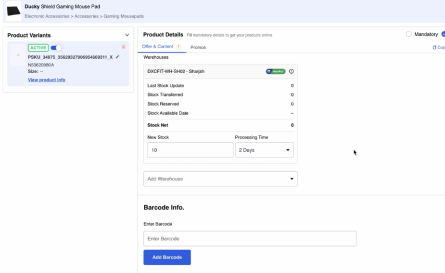Toggle the ACTIVE variant switch off
The height and width of the screenshot is (273, 445).
[x=56, y=48]
